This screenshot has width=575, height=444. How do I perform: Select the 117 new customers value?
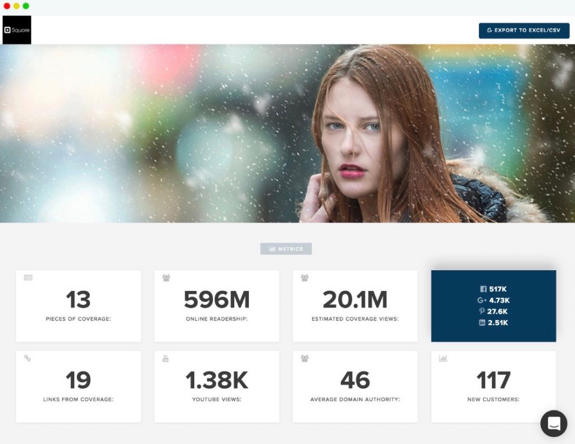click(x=493, y=380)
